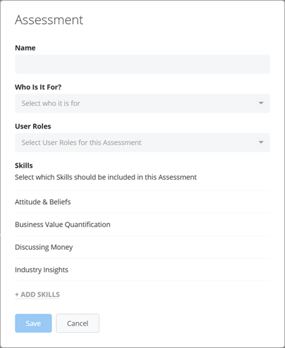This screenshot has height=348, width=285.
Task: Click the arrow in the Who Is It For field
Action: pos(261,103)
